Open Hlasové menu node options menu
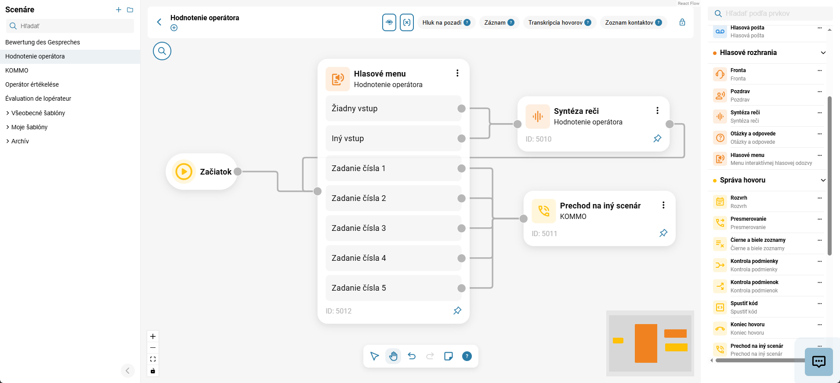The height and width of the screenshot is (383, 840). tap(457, 73)
